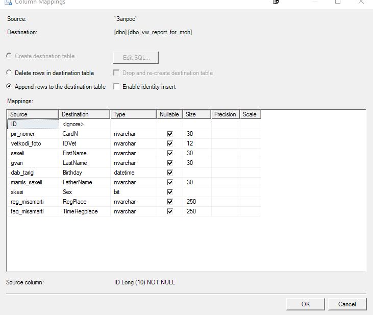
Task: Close the Column Mappings dialog
Action: tap(361, 2)
